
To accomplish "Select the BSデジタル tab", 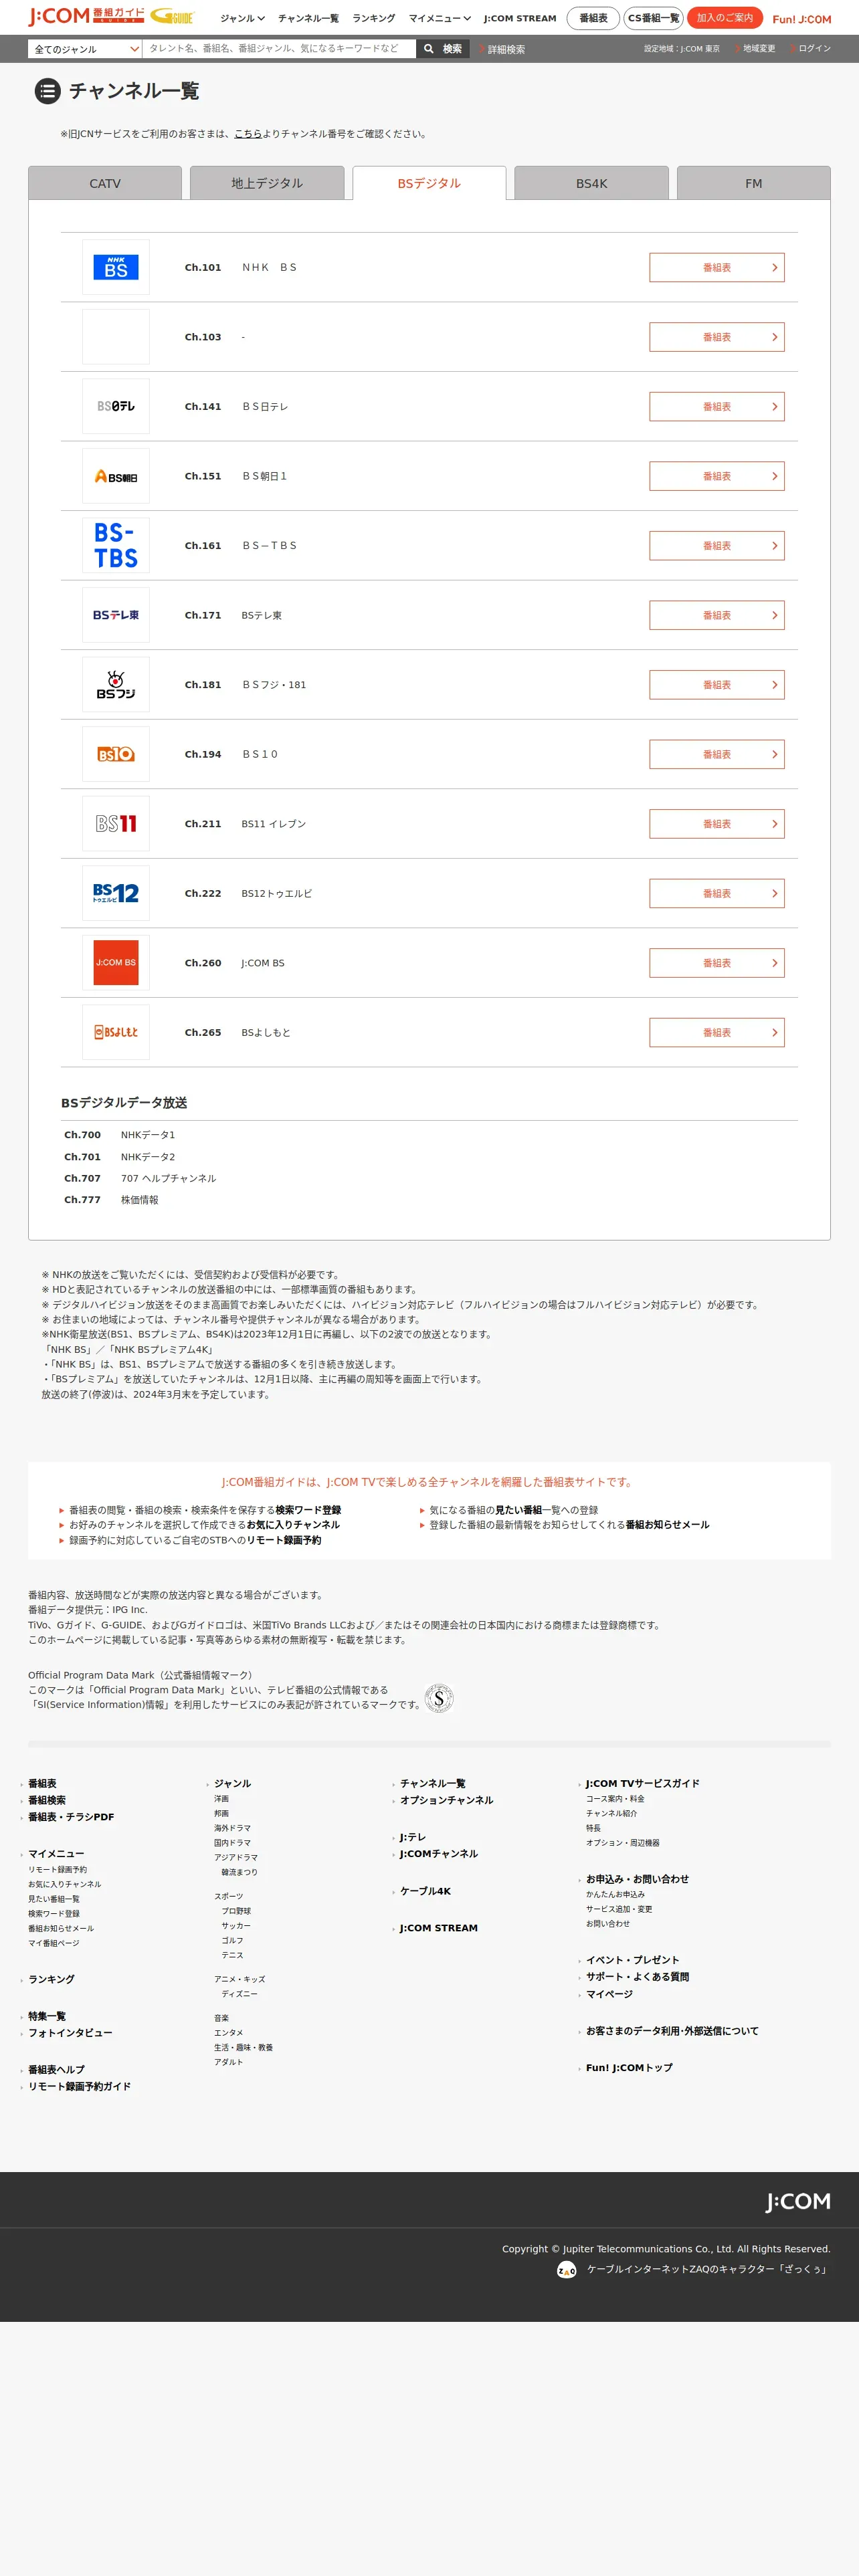I will (429, 183).
